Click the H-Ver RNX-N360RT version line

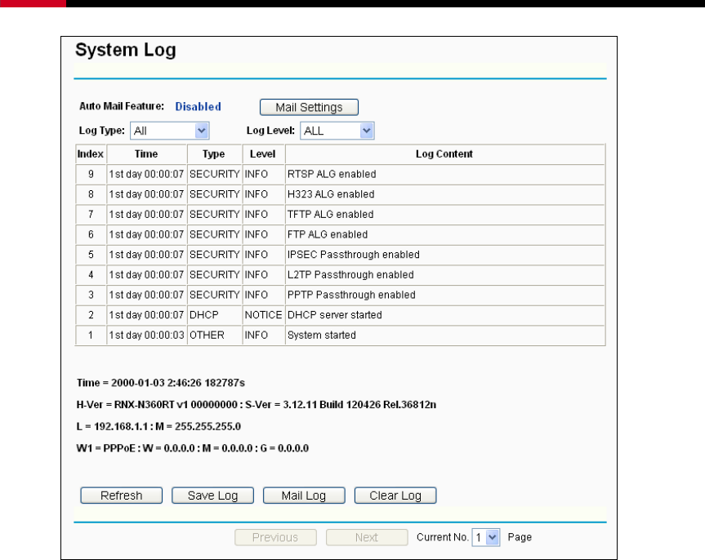(257, 405)
